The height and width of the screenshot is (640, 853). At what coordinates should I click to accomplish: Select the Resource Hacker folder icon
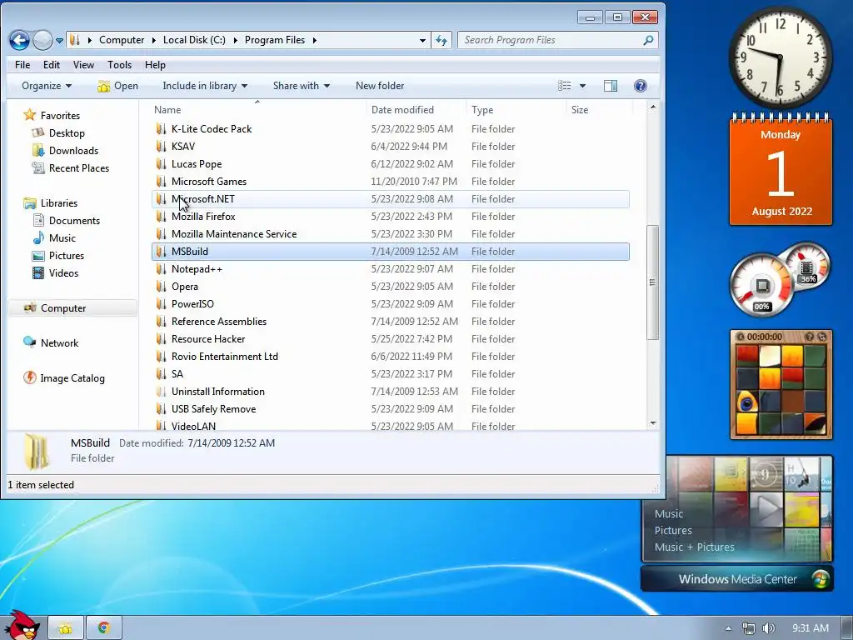tap(161, 339)
